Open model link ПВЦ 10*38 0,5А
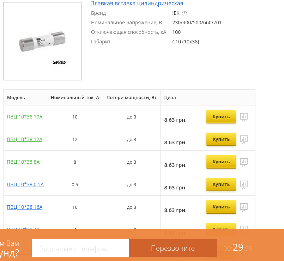This screenshot has width=284, height=261. (x=25, y=184)
